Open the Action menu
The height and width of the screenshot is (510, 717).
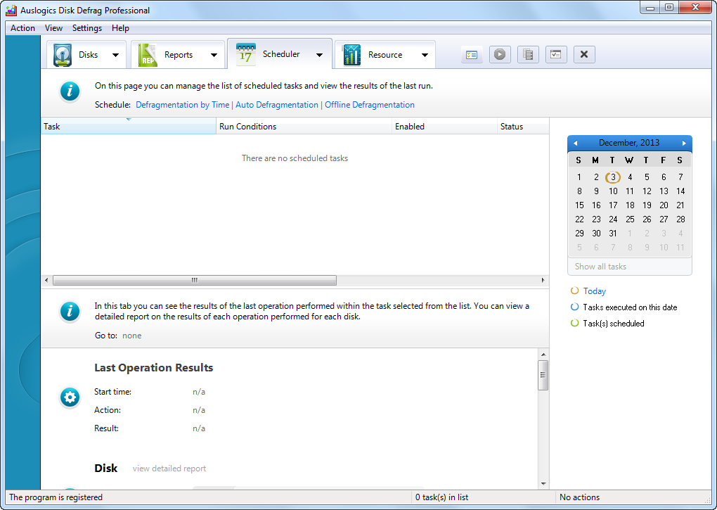pos(23,28)
